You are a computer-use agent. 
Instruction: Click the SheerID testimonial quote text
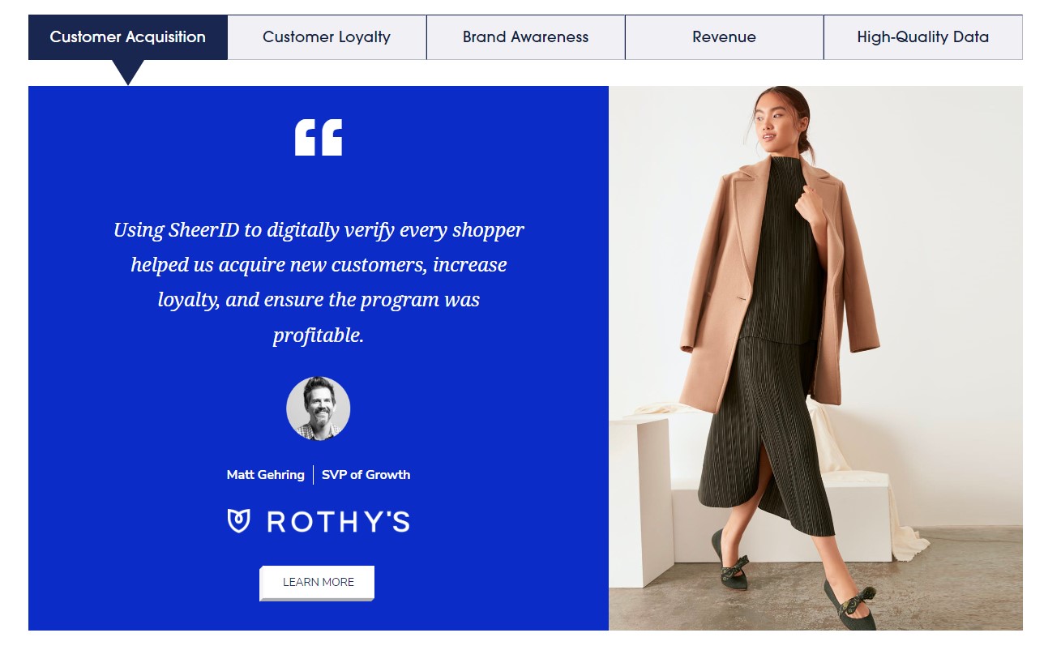click(319, 282)
